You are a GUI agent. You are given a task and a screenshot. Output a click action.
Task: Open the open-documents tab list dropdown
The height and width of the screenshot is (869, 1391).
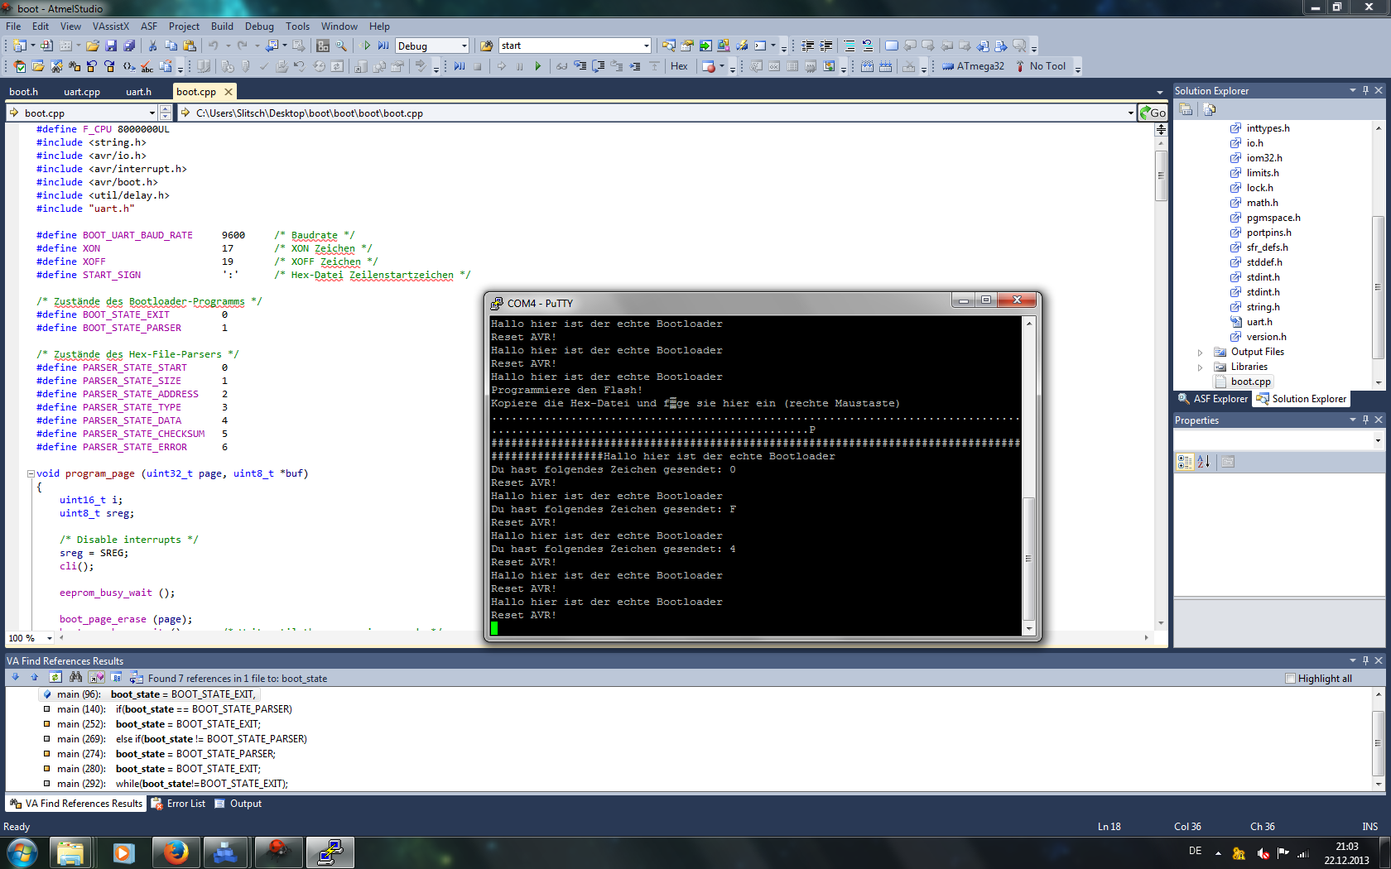[1159, 92]
